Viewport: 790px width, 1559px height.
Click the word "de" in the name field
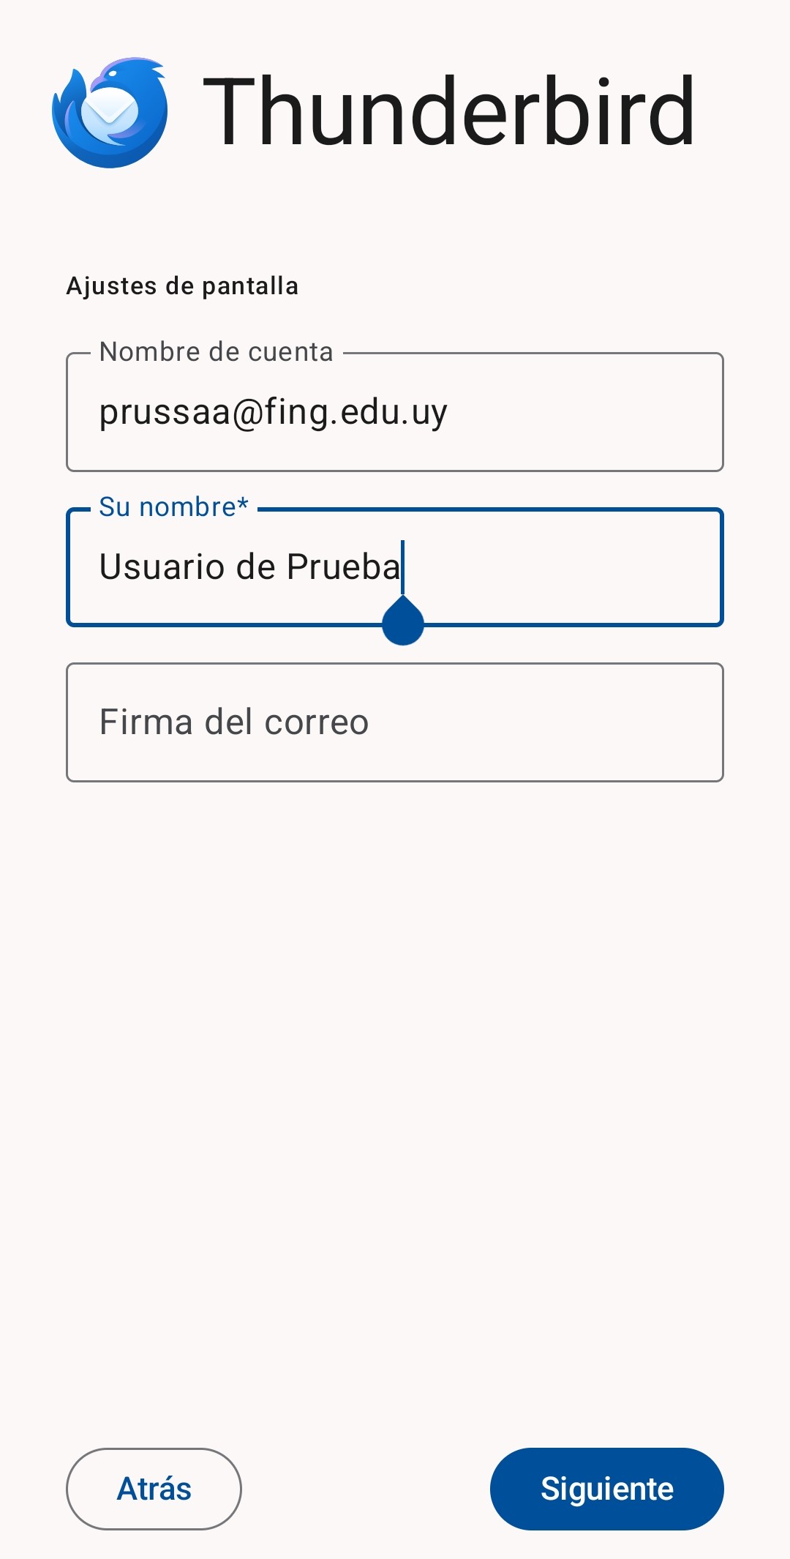click(255, 567)
